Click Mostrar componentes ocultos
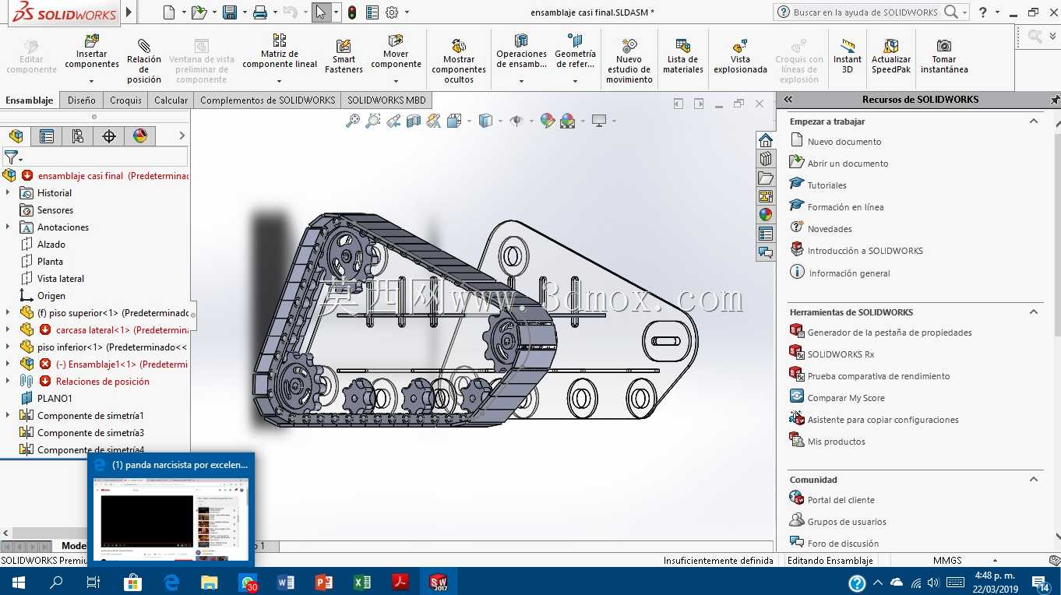The height and width of the screenshot is (595, 1061). tap(459, 59)
